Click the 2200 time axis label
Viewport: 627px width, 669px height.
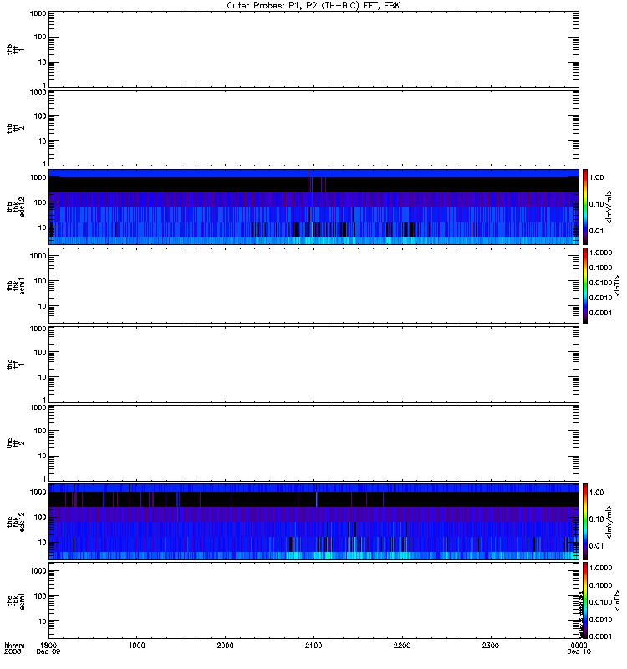pos(402,646)
